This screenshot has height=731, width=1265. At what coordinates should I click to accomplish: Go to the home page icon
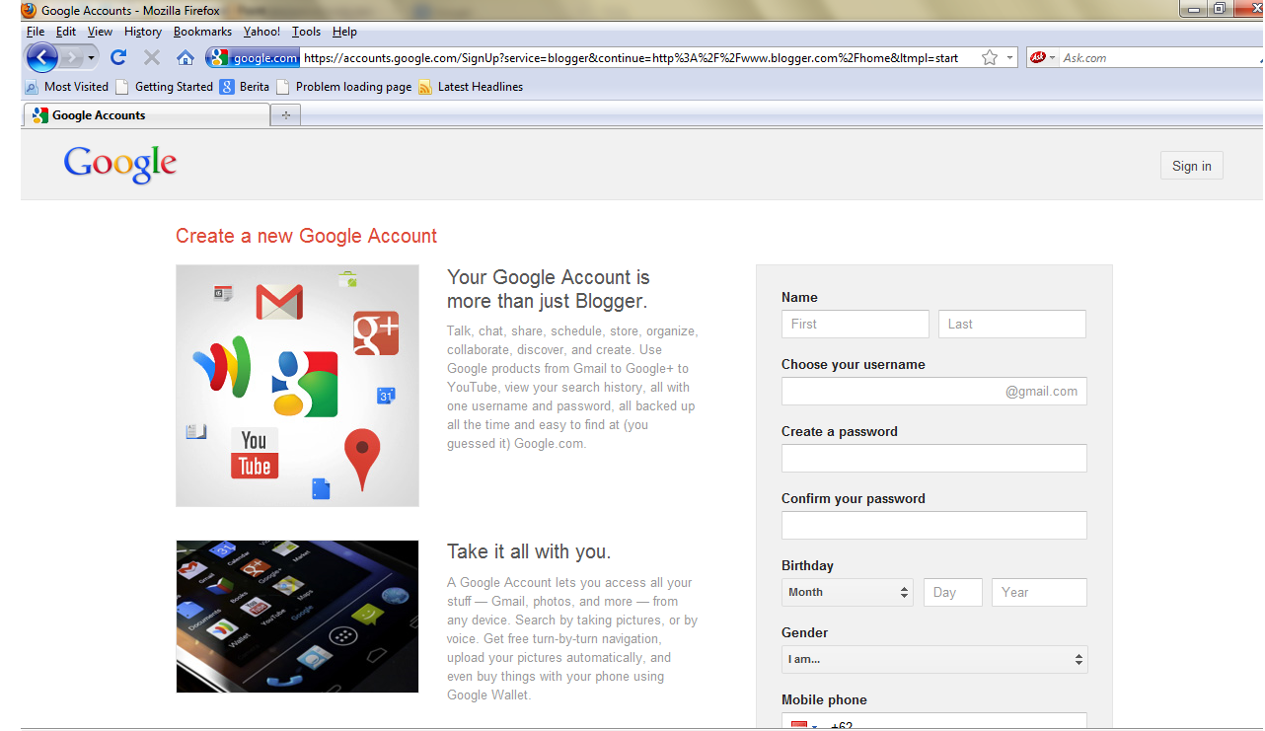coord(185,57)
